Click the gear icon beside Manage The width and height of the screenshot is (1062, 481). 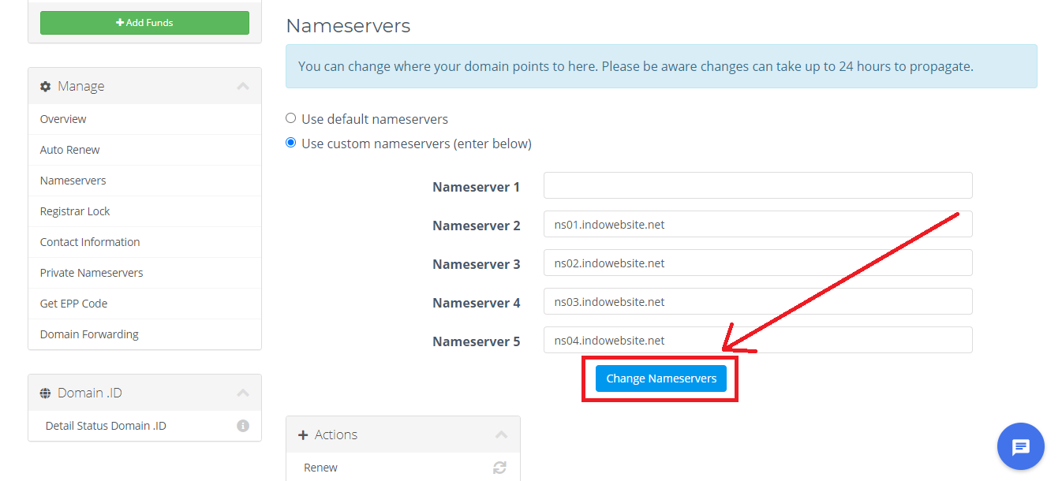point(46,86)
